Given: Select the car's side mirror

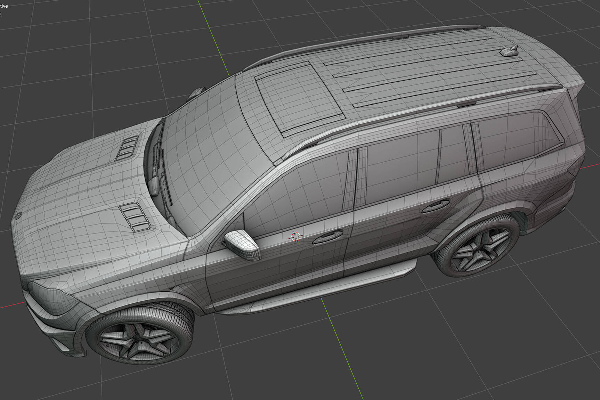Looking at the screenshot, I should 242,244.
